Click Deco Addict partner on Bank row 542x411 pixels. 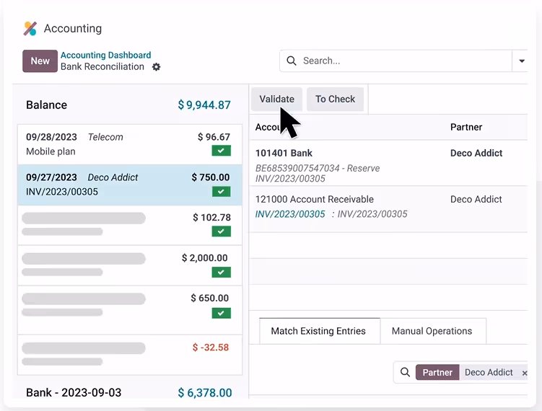click(x=476, y=153)
